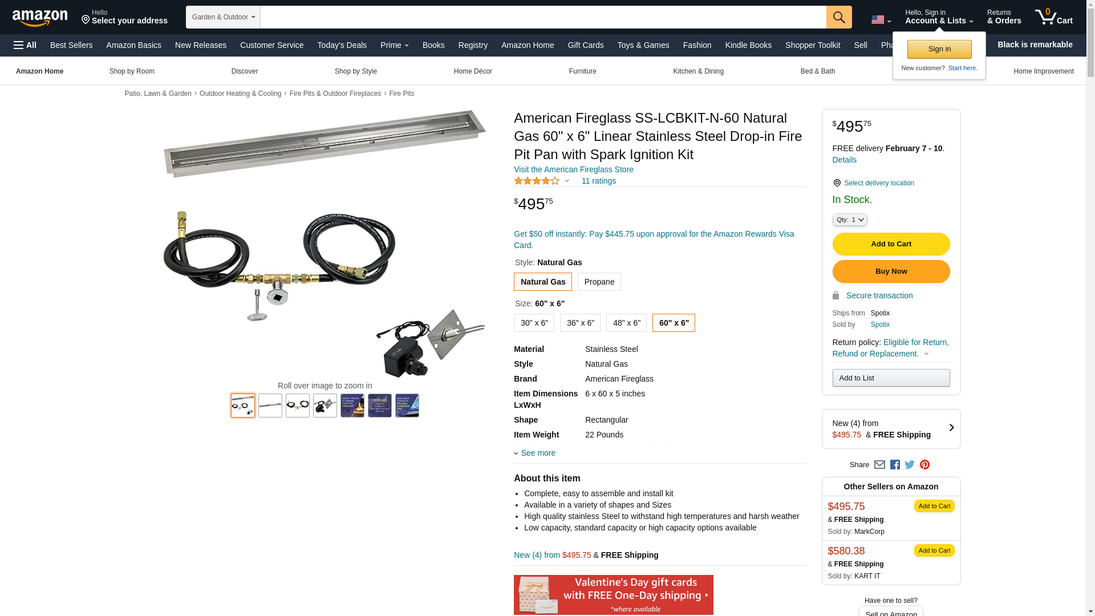The width and height of the screenshot is (1095, 616).
Task: Open the All hamburger menu
Action: (x=25, y=45)
